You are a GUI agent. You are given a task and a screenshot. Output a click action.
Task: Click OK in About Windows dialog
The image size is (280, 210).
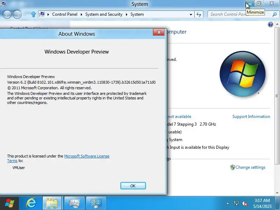point(133,186)
